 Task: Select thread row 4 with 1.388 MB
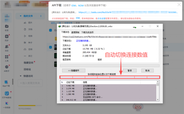coord(108,94)
